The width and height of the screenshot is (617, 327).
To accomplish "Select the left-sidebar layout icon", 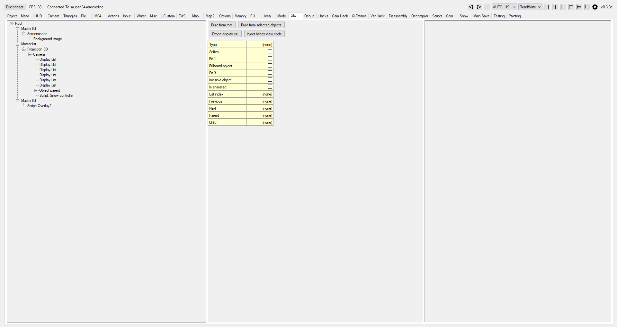I will tap(563, 7).
